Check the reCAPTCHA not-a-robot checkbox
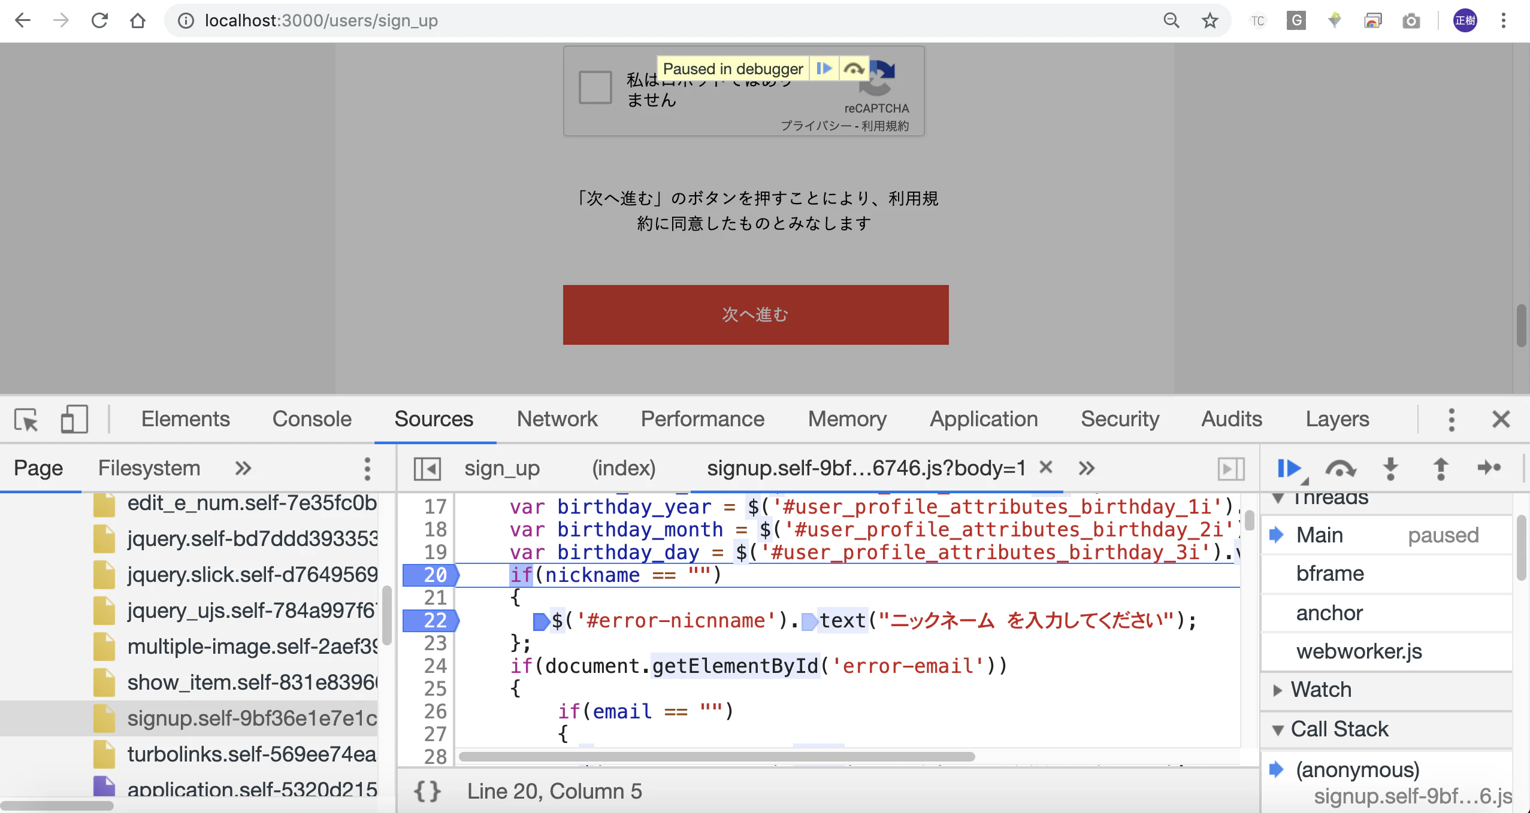Image resolution: width=1530 pixels, height=813 pixels. coord(595,87)
